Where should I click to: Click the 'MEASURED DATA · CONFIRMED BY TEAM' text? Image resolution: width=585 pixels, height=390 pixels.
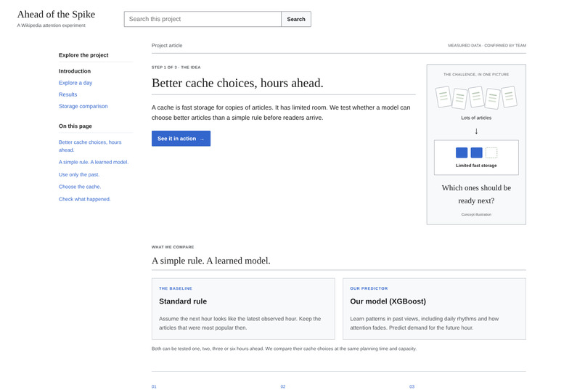[487, 46]
